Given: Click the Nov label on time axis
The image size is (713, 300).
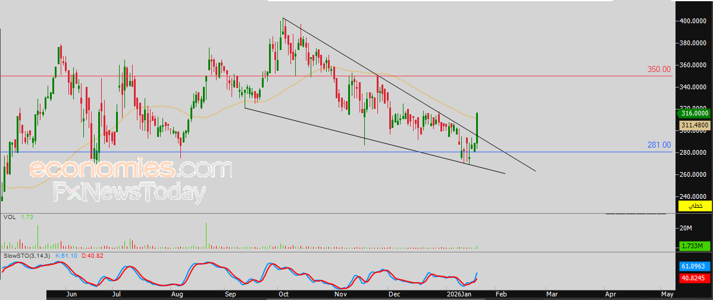Looking at the screenshot, I should pos(340,295).
